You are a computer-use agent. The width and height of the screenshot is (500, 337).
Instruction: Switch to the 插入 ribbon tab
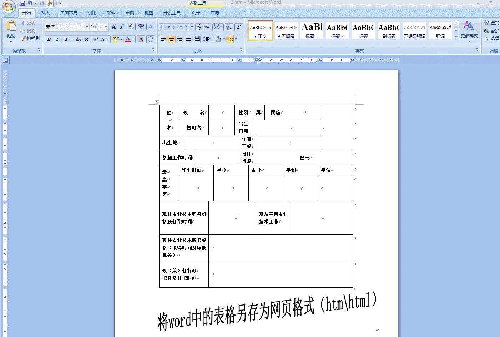pyautogui.click(x=45, y=13)
